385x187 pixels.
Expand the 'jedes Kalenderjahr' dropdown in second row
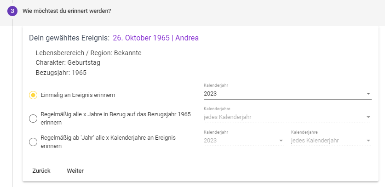[368, 117]
